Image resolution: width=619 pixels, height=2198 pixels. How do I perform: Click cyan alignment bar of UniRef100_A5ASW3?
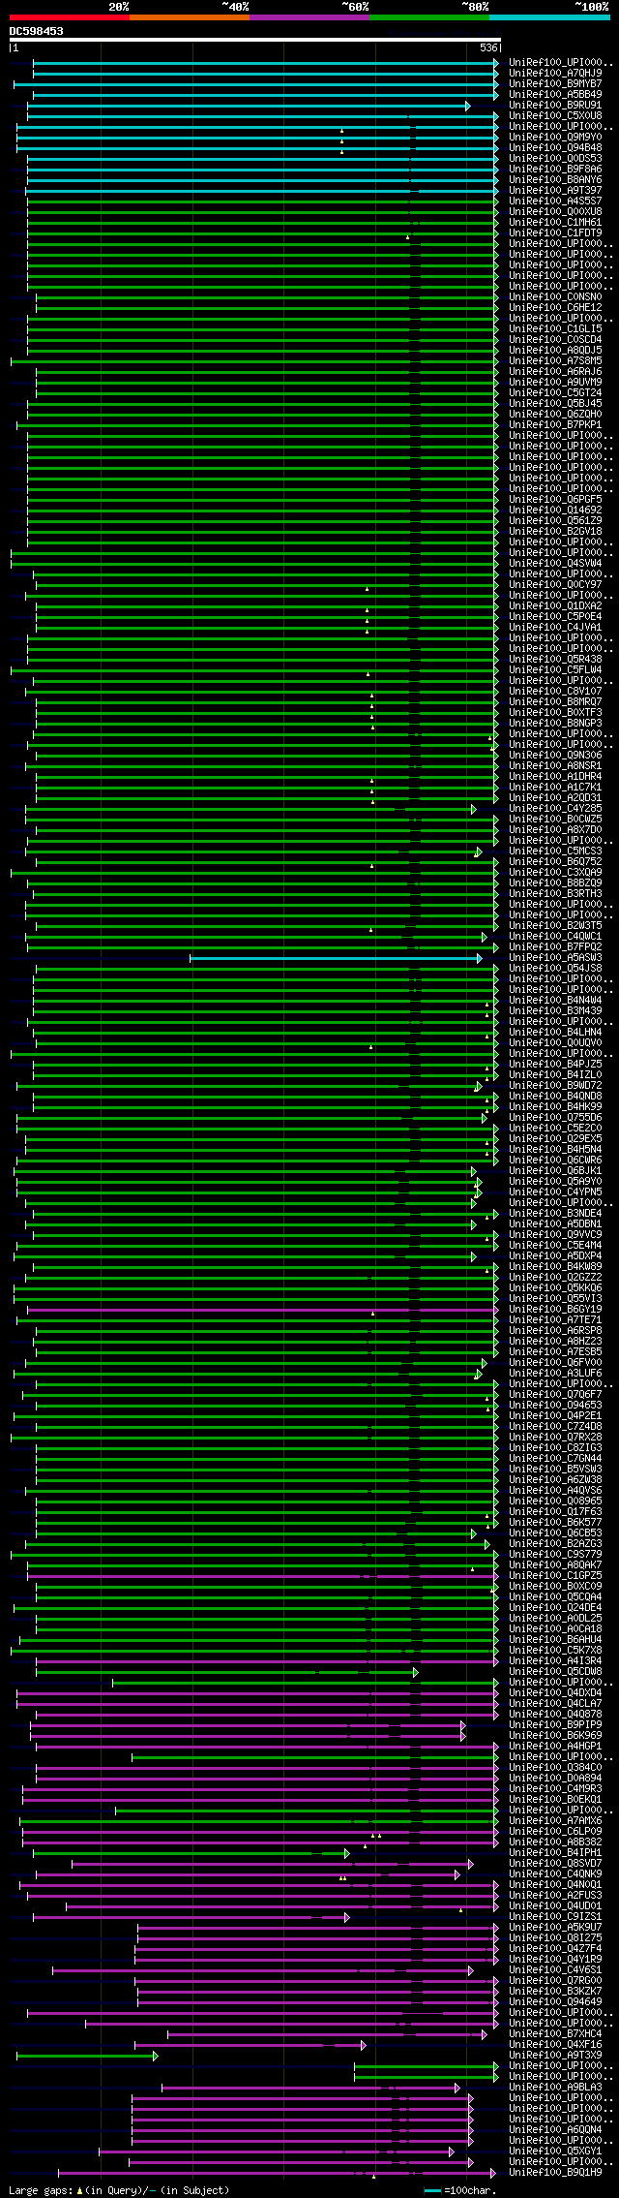334,958
